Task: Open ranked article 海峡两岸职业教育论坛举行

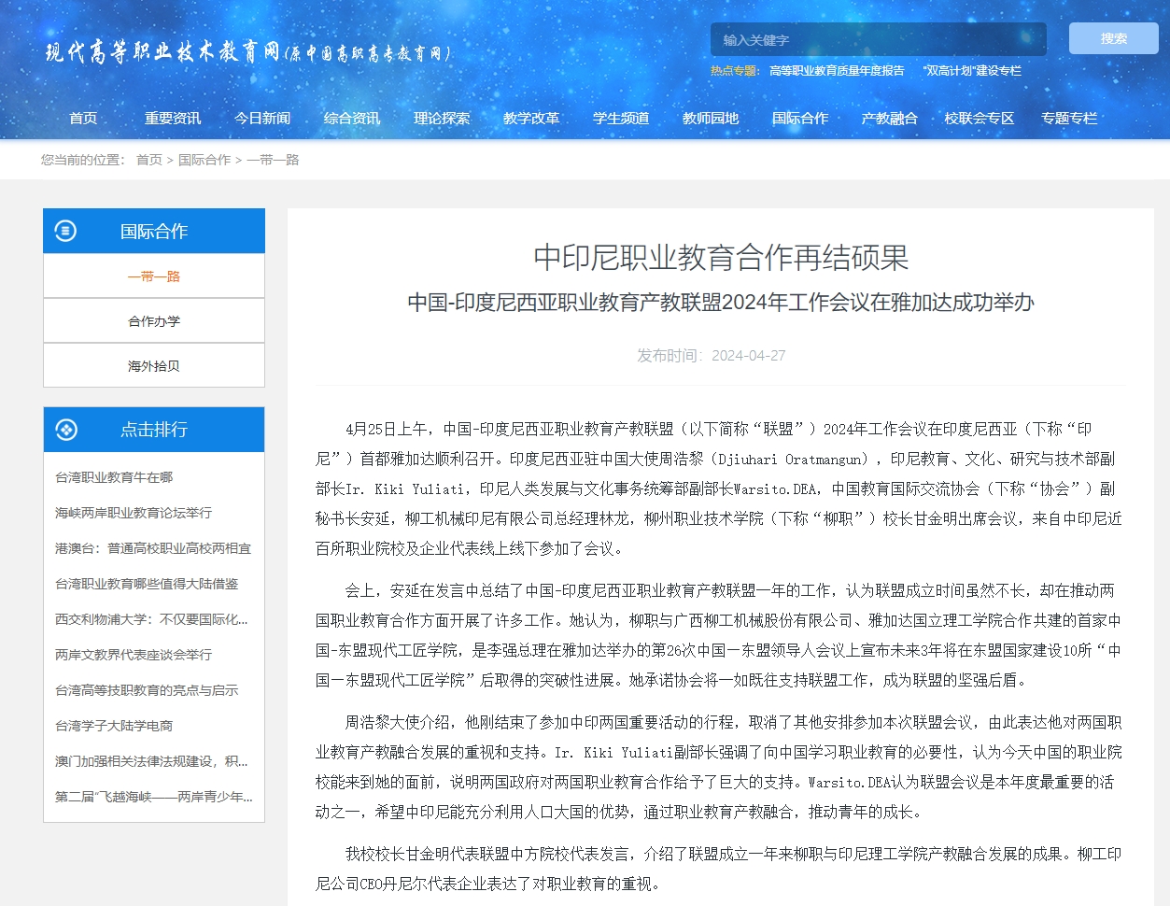Action: 134,513
